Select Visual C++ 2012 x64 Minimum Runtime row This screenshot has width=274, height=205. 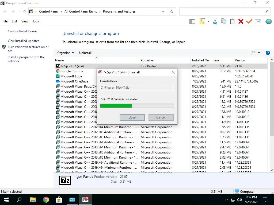[x=161, y=127]
